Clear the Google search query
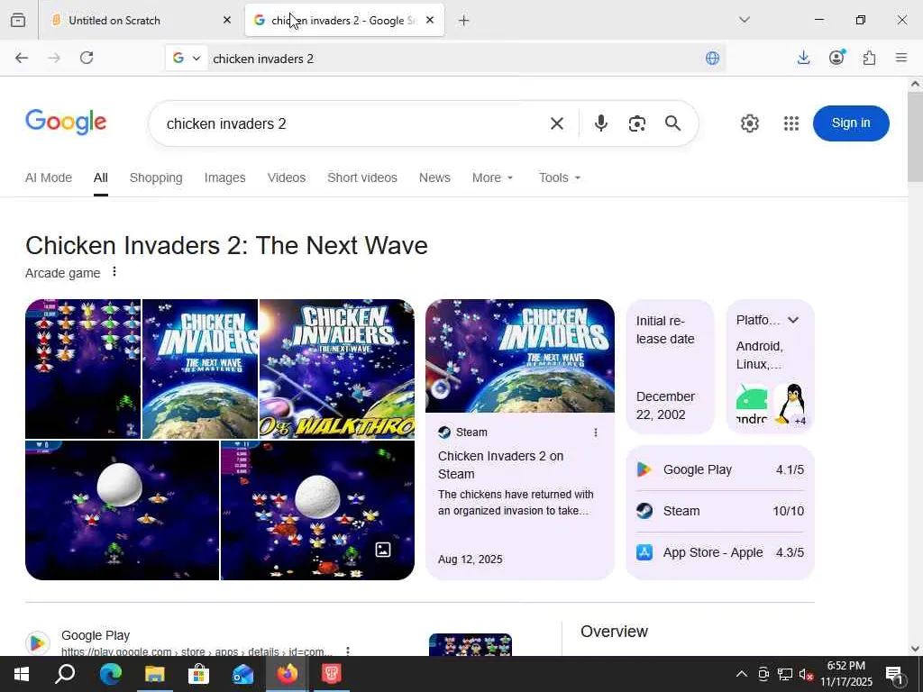Viewport: 923px width, 692px height. (x=557, y=123)
